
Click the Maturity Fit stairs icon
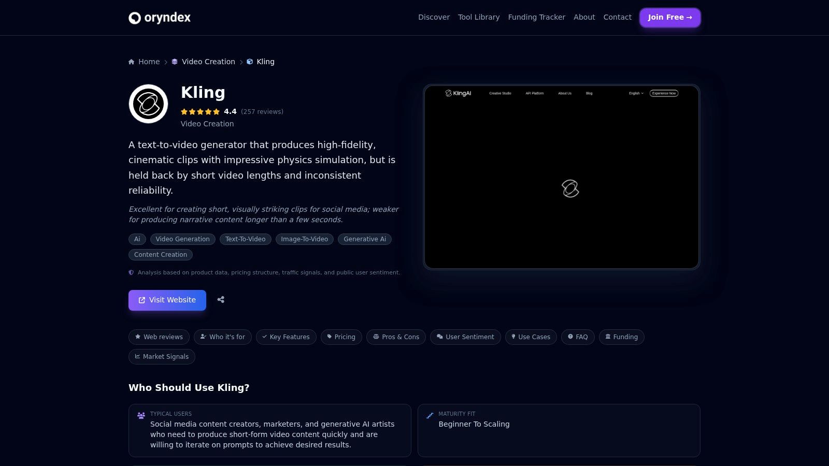pyautogui.click(x=430, y=415)
